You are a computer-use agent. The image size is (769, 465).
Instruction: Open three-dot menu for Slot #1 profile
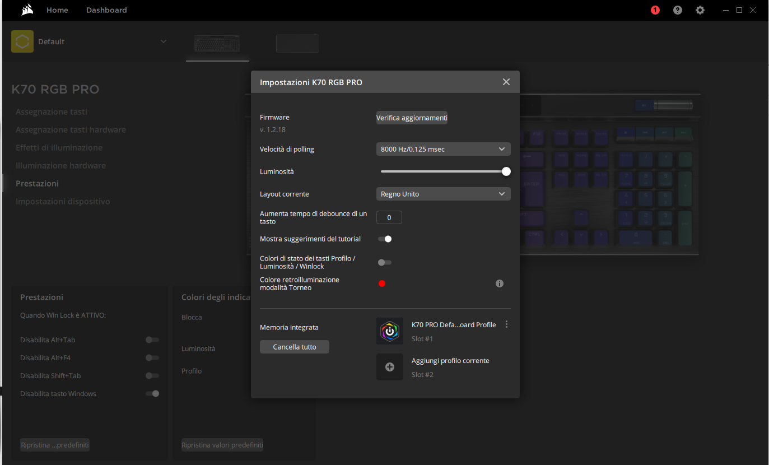point(506,324)
